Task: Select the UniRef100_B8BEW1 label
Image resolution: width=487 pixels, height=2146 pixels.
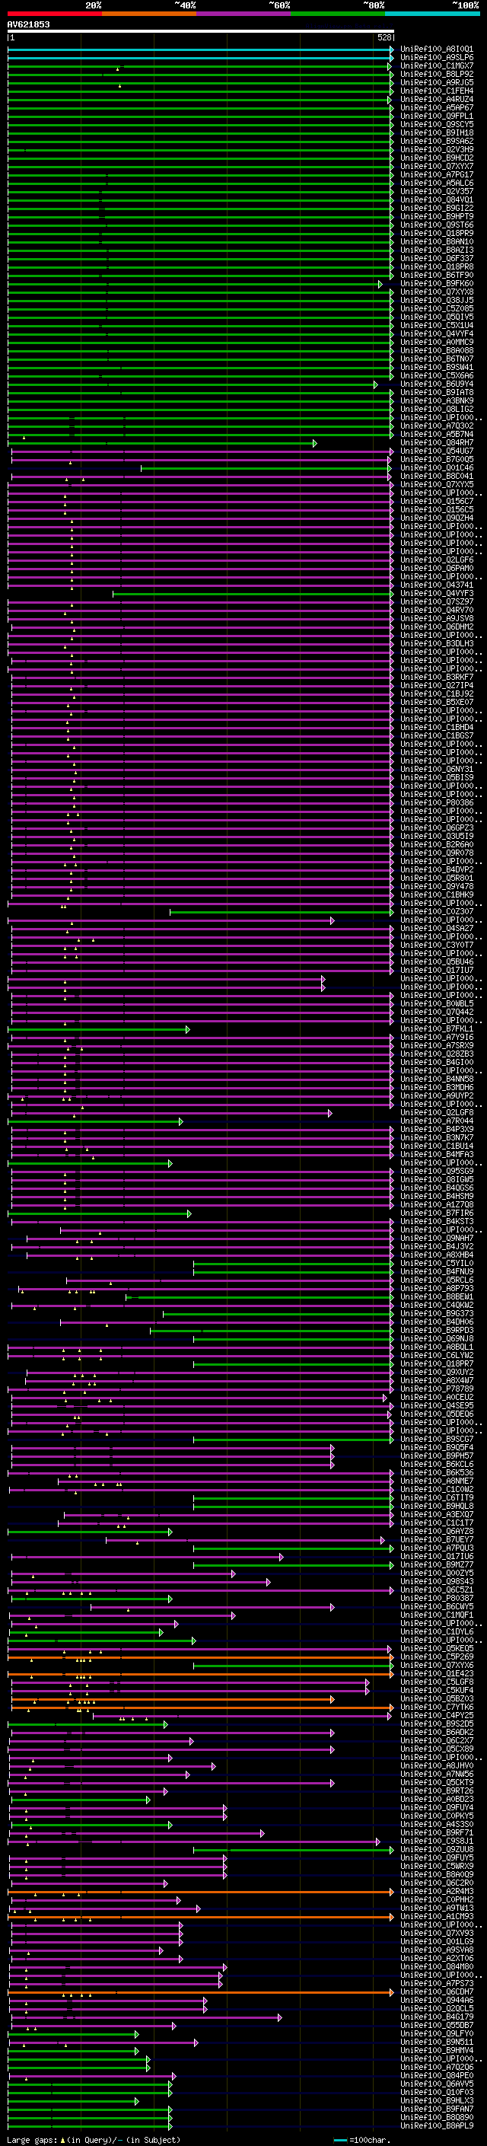Action: (436, 1297)
